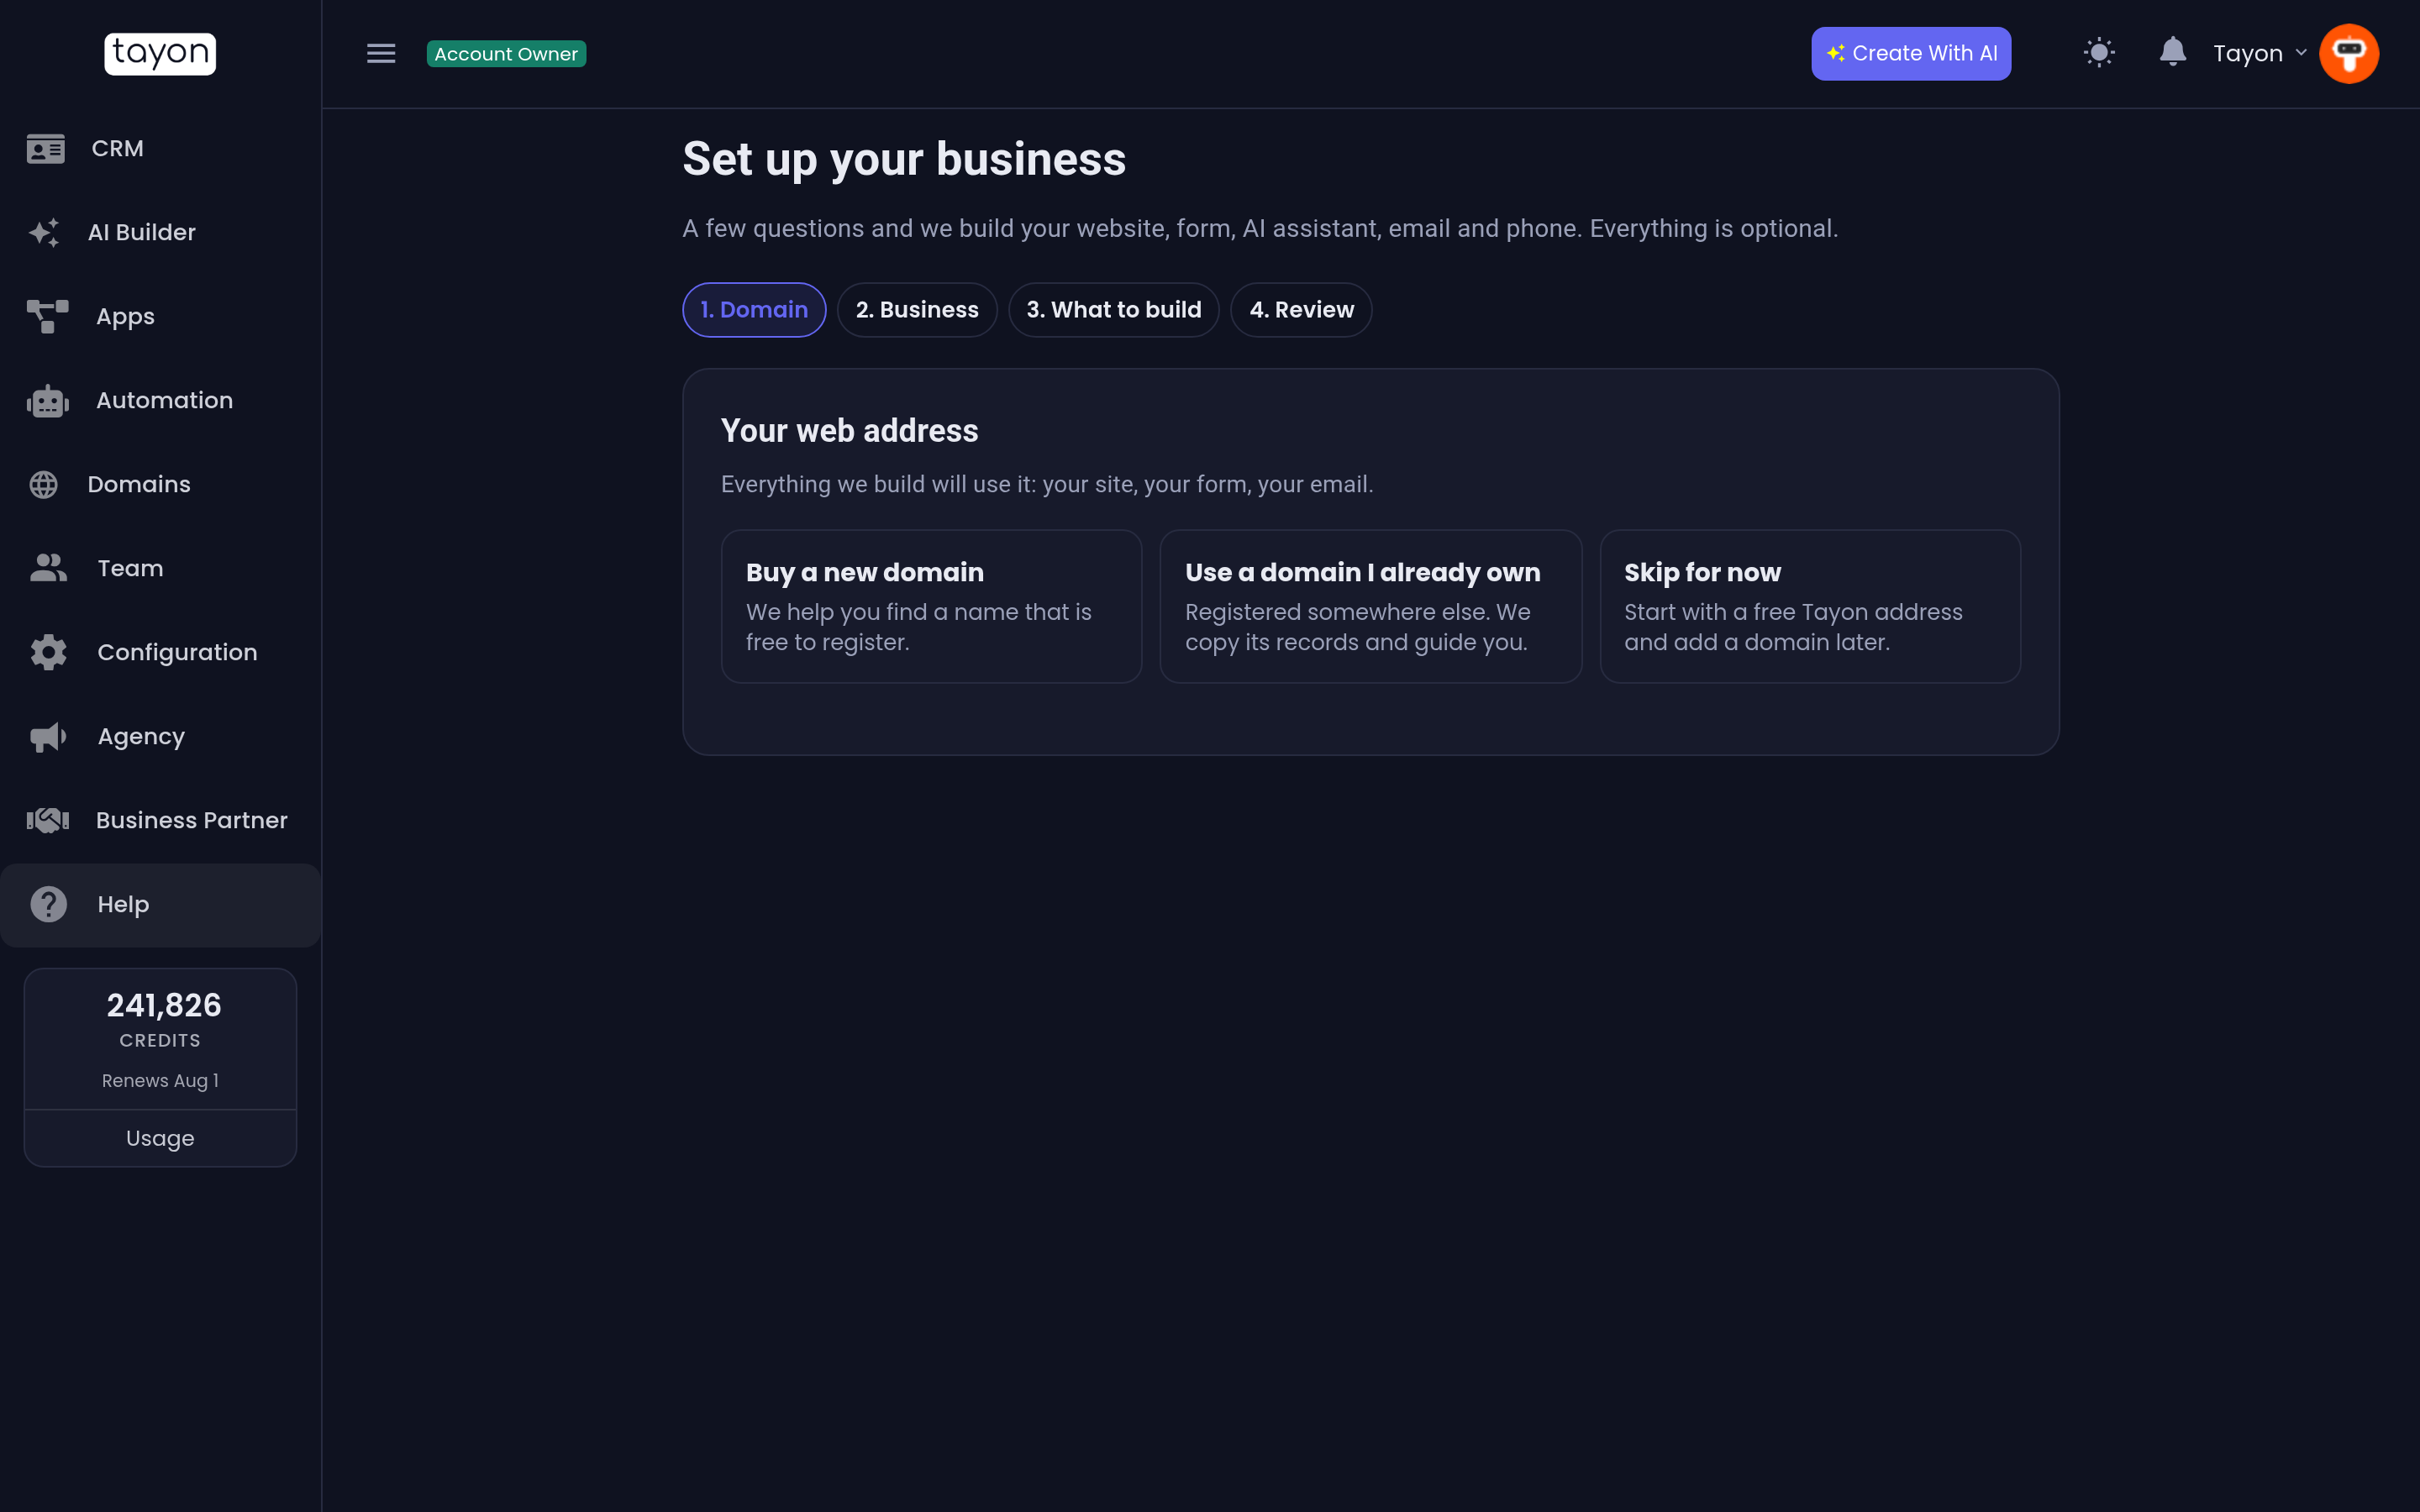Switch theme using the sun icon
The width and height of the screenshot is (2420, 1512).
pos(2099,53)
